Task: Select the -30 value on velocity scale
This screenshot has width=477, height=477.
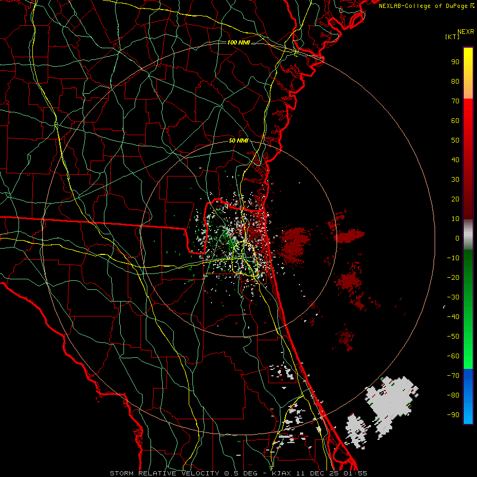Action: [453, 297]
